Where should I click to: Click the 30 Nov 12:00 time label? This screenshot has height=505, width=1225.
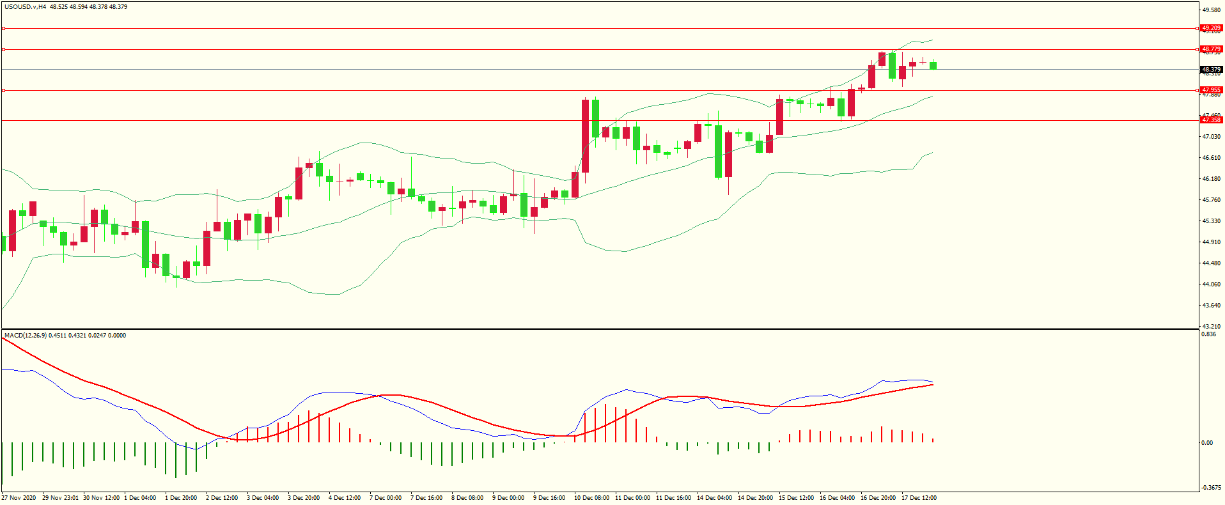(101, 498)
